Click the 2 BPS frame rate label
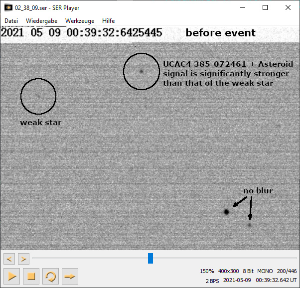The height and width of the screenshot is (288, 300). click(212, 281)
